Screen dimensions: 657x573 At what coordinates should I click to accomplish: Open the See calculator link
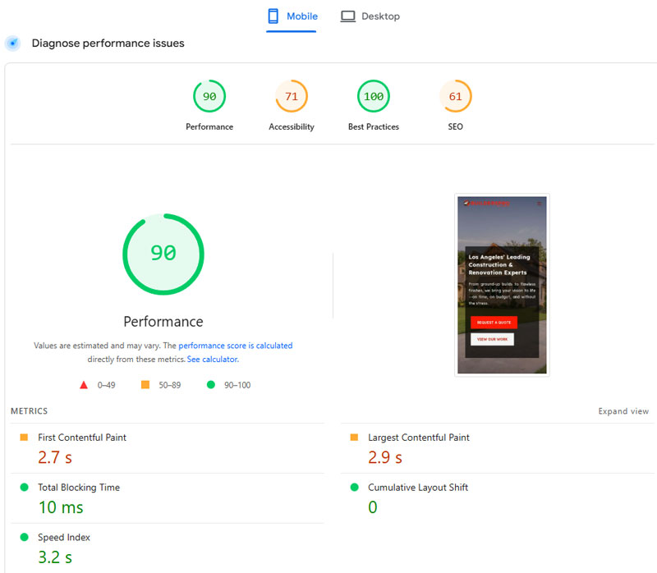pos(213,360)
